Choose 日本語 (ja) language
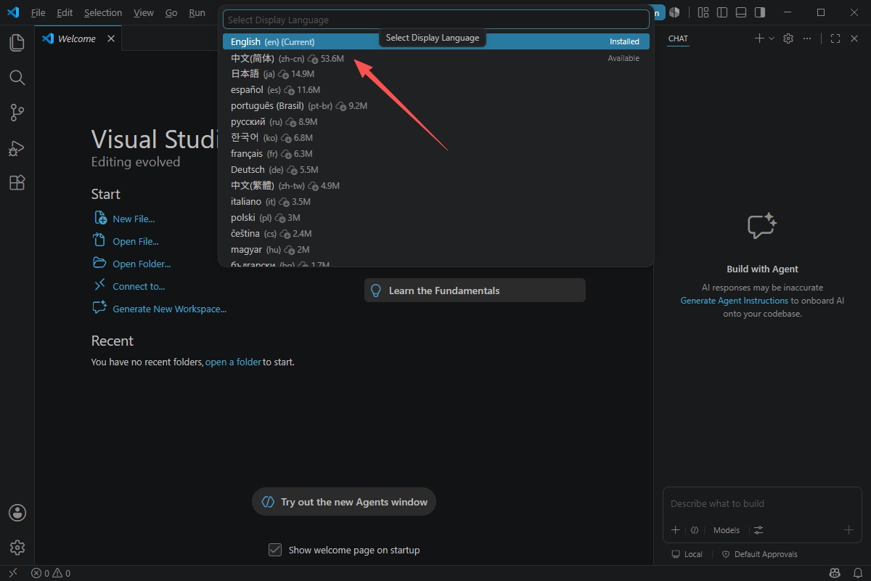 435,74
